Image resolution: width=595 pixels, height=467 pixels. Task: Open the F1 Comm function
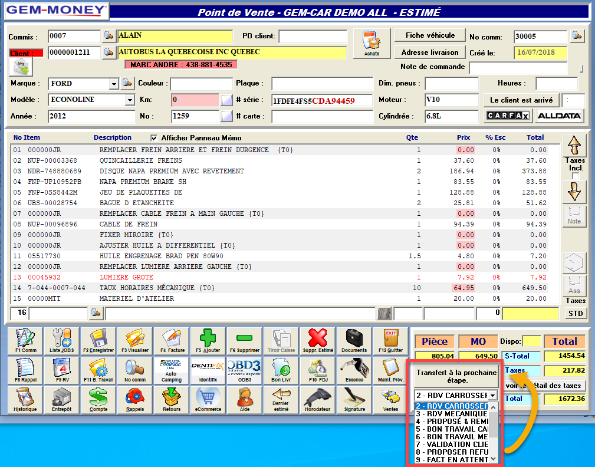pos(25,341)
